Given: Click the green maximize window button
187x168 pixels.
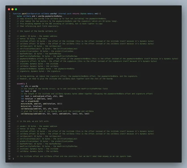Looking at the screenshot, I should point(16,9).
